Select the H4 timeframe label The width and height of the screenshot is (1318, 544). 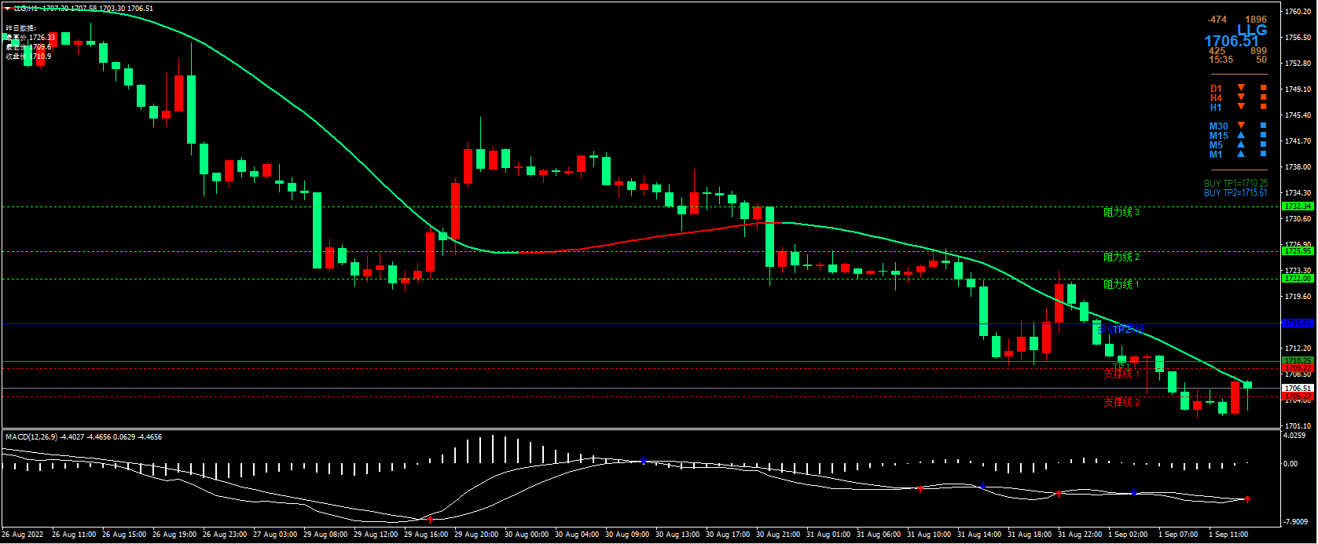(x=1216, y=98)
